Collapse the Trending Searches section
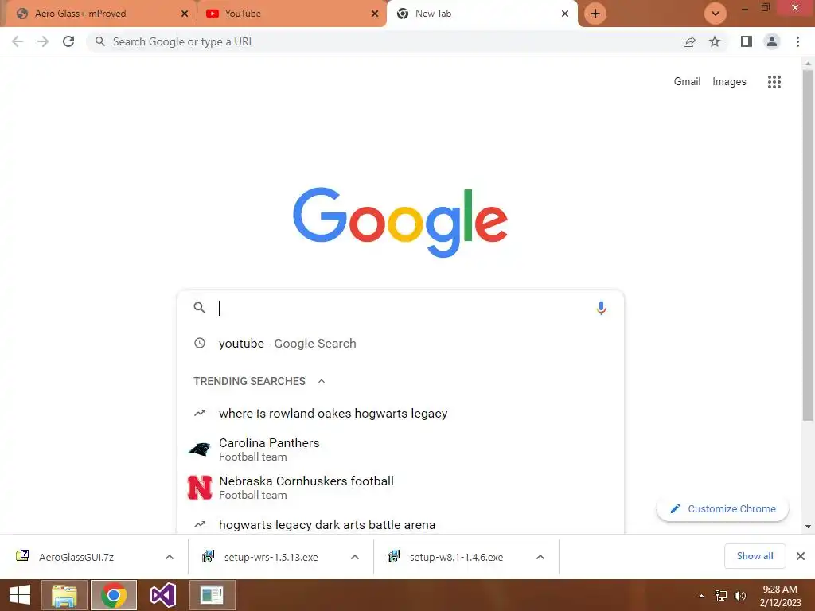Image resolution: width=815 pixels, height=611 pixels. pyautogui.click(x=322, y=381)
